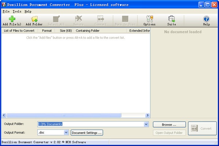The height and width of the screenshot is (146, 219).
Task: Open the File menu
Action: pos(6,11)
